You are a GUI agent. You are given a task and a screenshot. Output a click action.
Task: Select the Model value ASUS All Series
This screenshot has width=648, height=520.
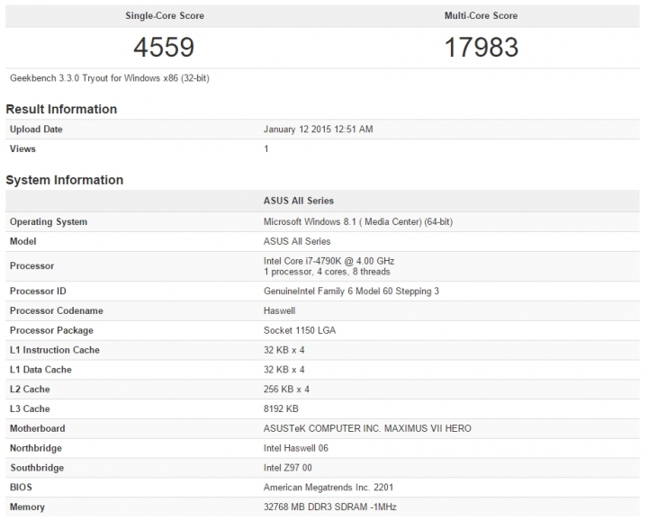(x=297, y=241)
